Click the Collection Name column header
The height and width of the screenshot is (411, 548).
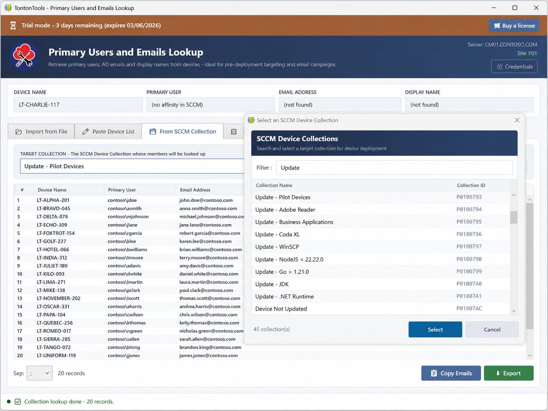(274, 185)
